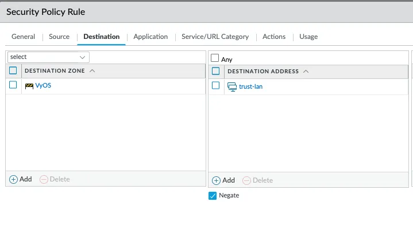Viewport: 413px width, 237px height.
Task: Check the select-all box in Destination Zone header
Action: tap(13, 70)
